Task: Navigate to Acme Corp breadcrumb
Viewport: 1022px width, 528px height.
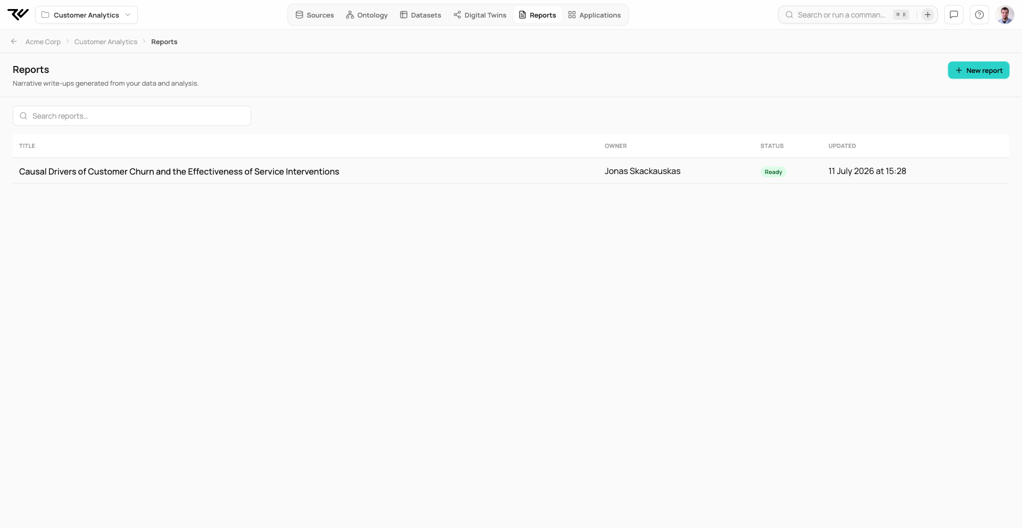Action: click(43, 42)
